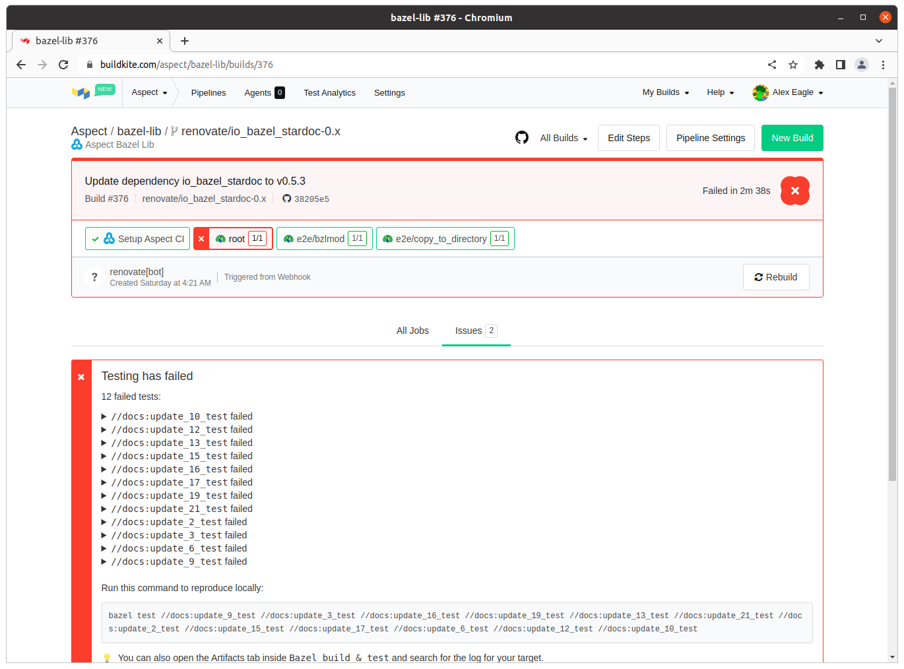Click the Rebuild button
This screenshot has width=904, height=669.
pos(776,277)
